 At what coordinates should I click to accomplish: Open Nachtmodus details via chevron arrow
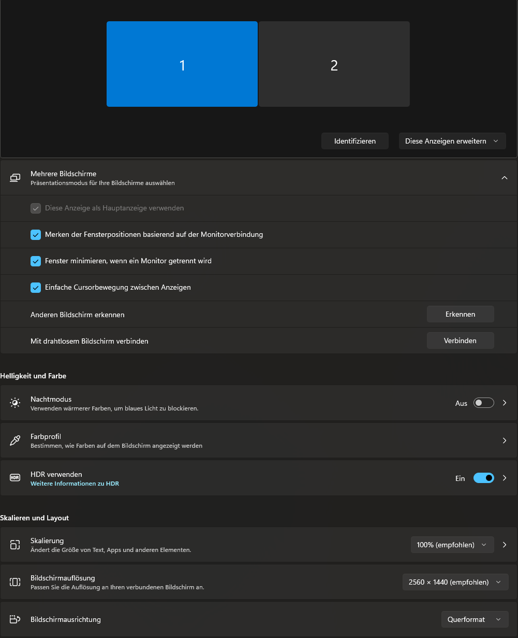pos(505,403)
